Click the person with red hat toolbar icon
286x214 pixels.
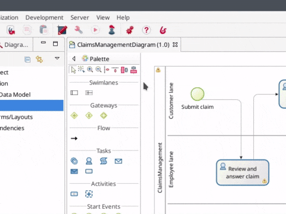pos(112,30)
